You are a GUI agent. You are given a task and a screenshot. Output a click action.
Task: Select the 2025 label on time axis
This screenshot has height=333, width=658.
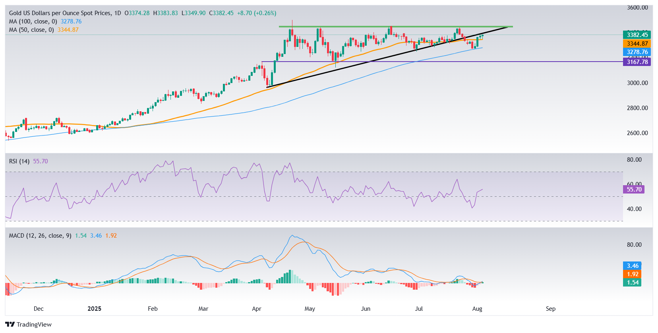pyautogui.click(x=95, y=309)
